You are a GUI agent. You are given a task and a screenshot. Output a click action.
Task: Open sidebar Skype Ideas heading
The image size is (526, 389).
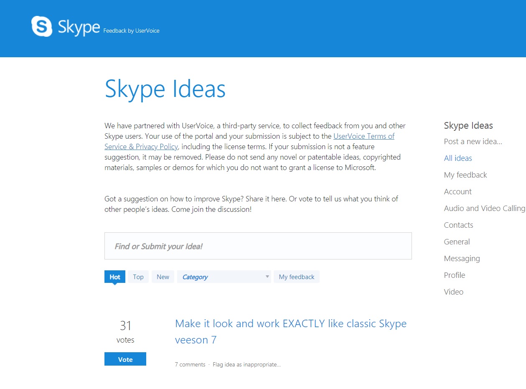coord(468,125)
